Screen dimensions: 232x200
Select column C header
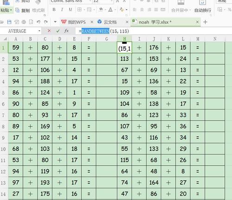(x=45, y=39)
